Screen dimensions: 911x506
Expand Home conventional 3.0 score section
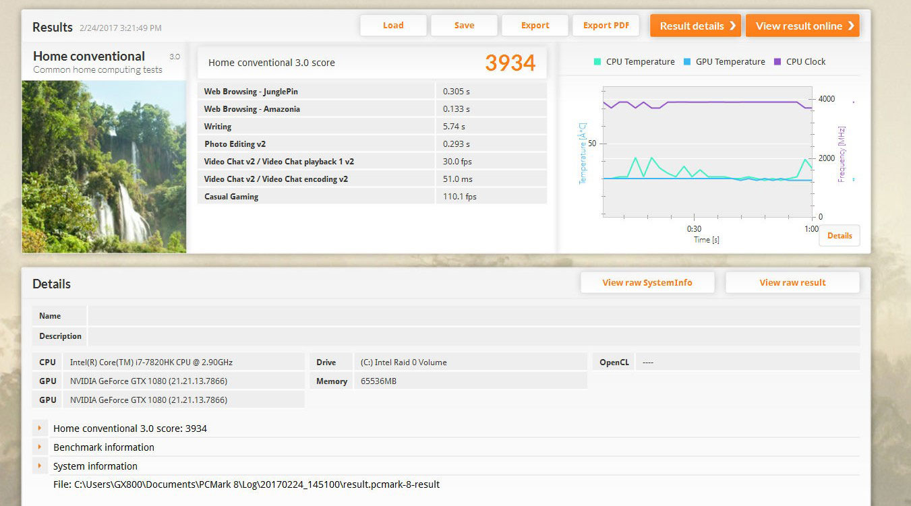tap(40, 429)
